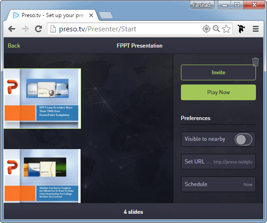Screen dimensions: 267x223
Task: Close the browser window
Action: tap(254, 5)
